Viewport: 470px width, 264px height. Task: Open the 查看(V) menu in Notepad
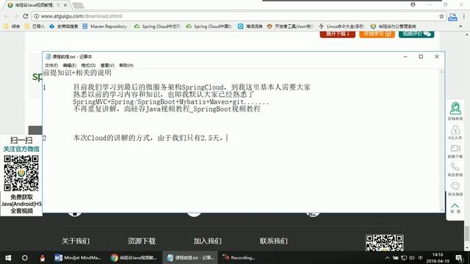point(107,65)
